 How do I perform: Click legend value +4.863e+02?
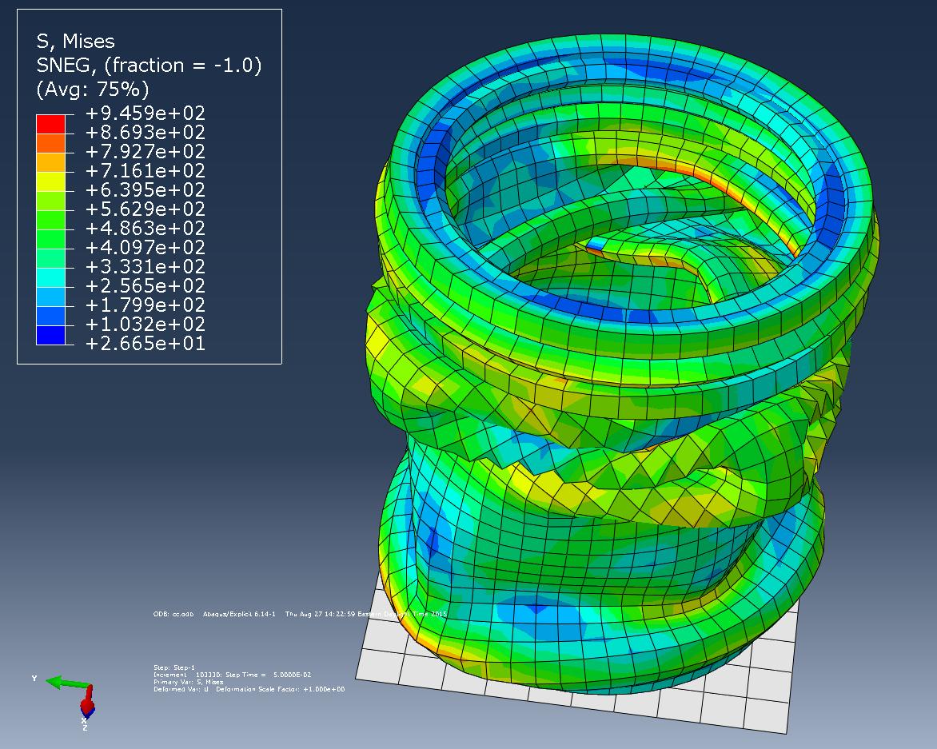146,228
